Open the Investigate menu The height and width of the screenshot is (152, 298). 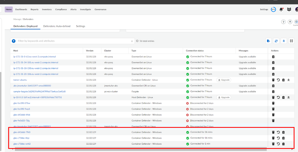coord(85,10)
